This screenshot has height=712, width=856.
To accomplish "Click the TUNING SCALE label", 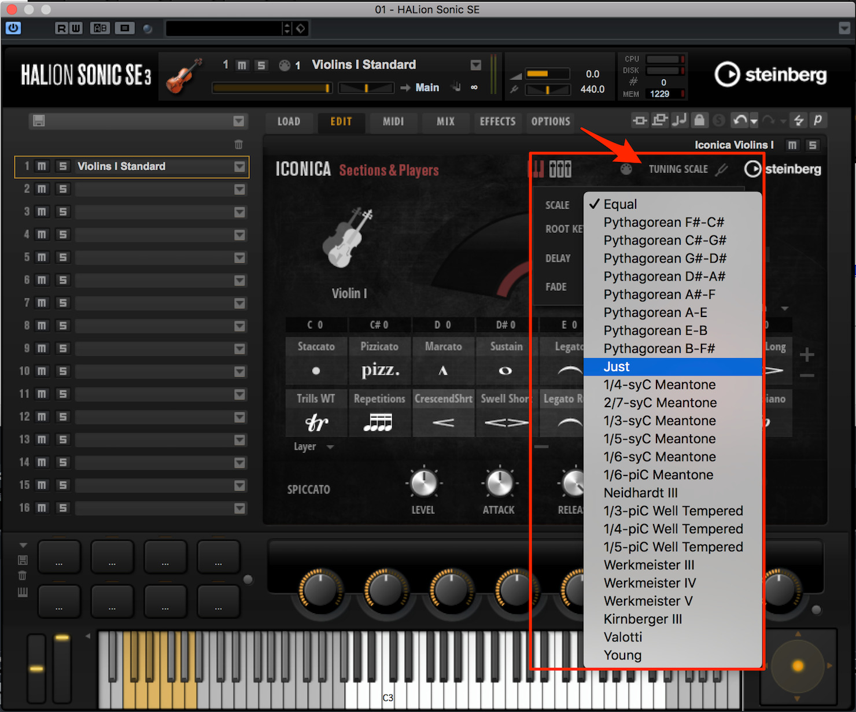I will pyautogui.click(x=678, y=169).
